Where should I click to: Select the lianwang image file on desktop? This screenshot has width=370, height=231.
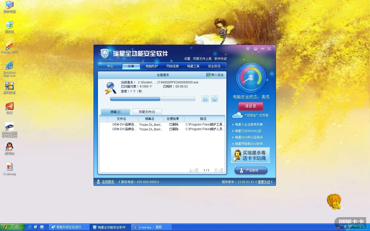[10, 169]
